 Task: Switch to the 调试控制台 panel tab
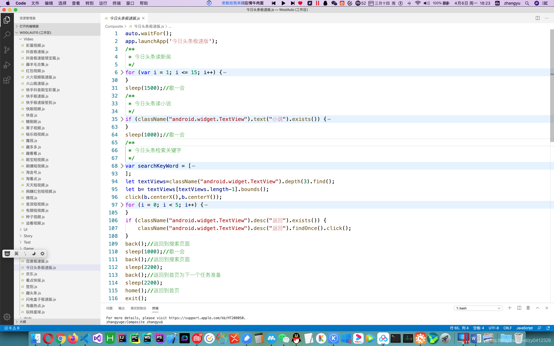coord(138,308)
